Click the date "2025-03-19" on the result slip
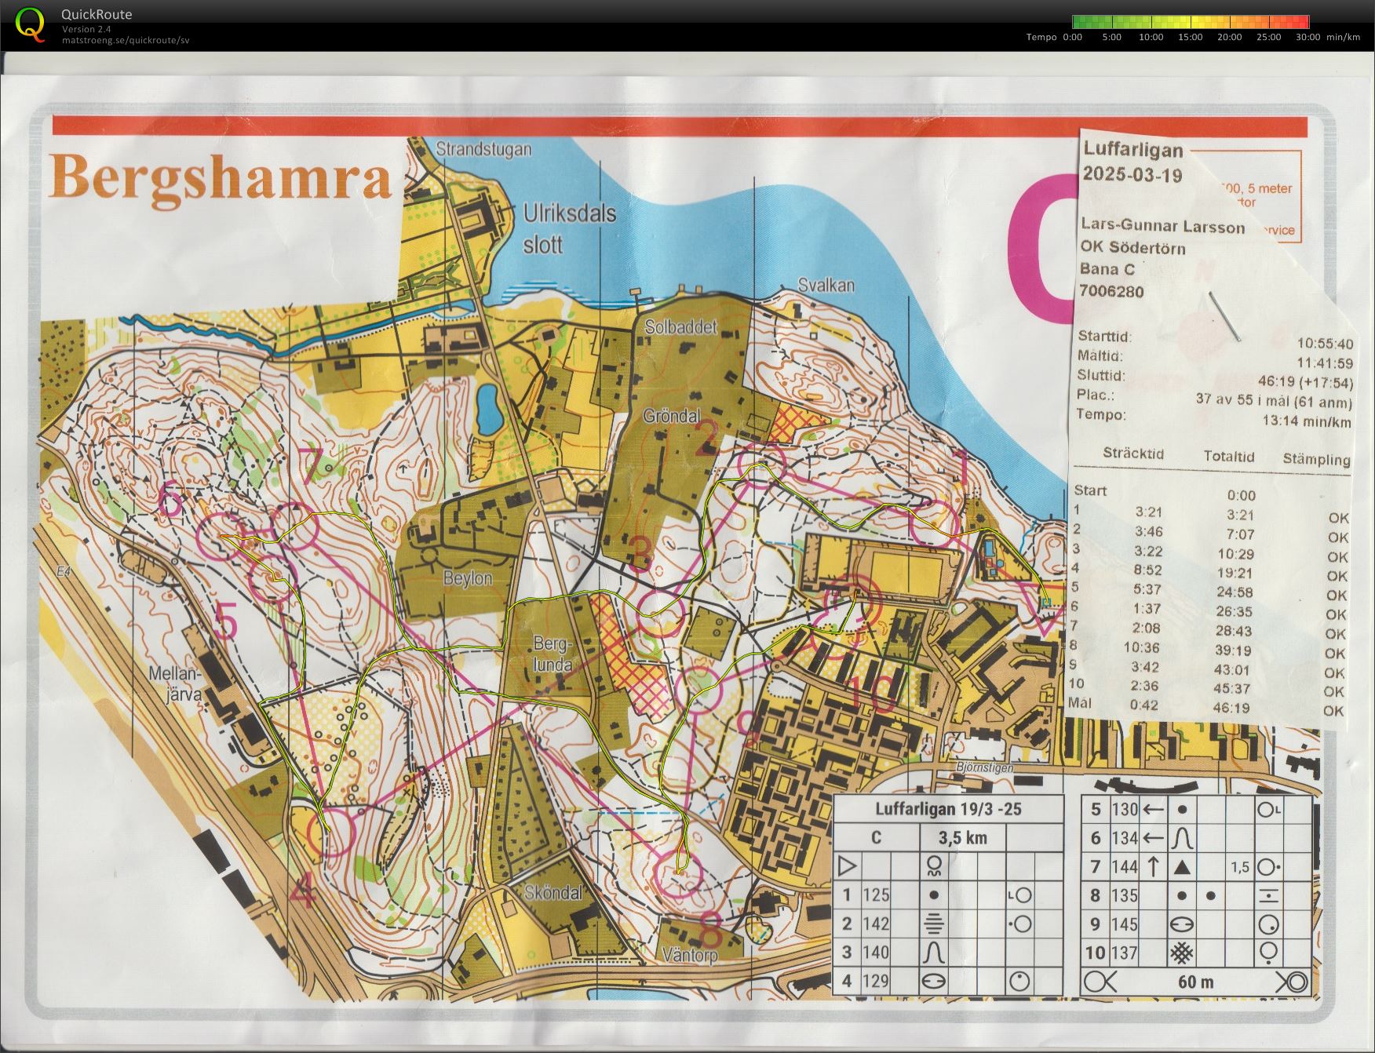Screen dimensions: 1375x1053 (1132, 175)
